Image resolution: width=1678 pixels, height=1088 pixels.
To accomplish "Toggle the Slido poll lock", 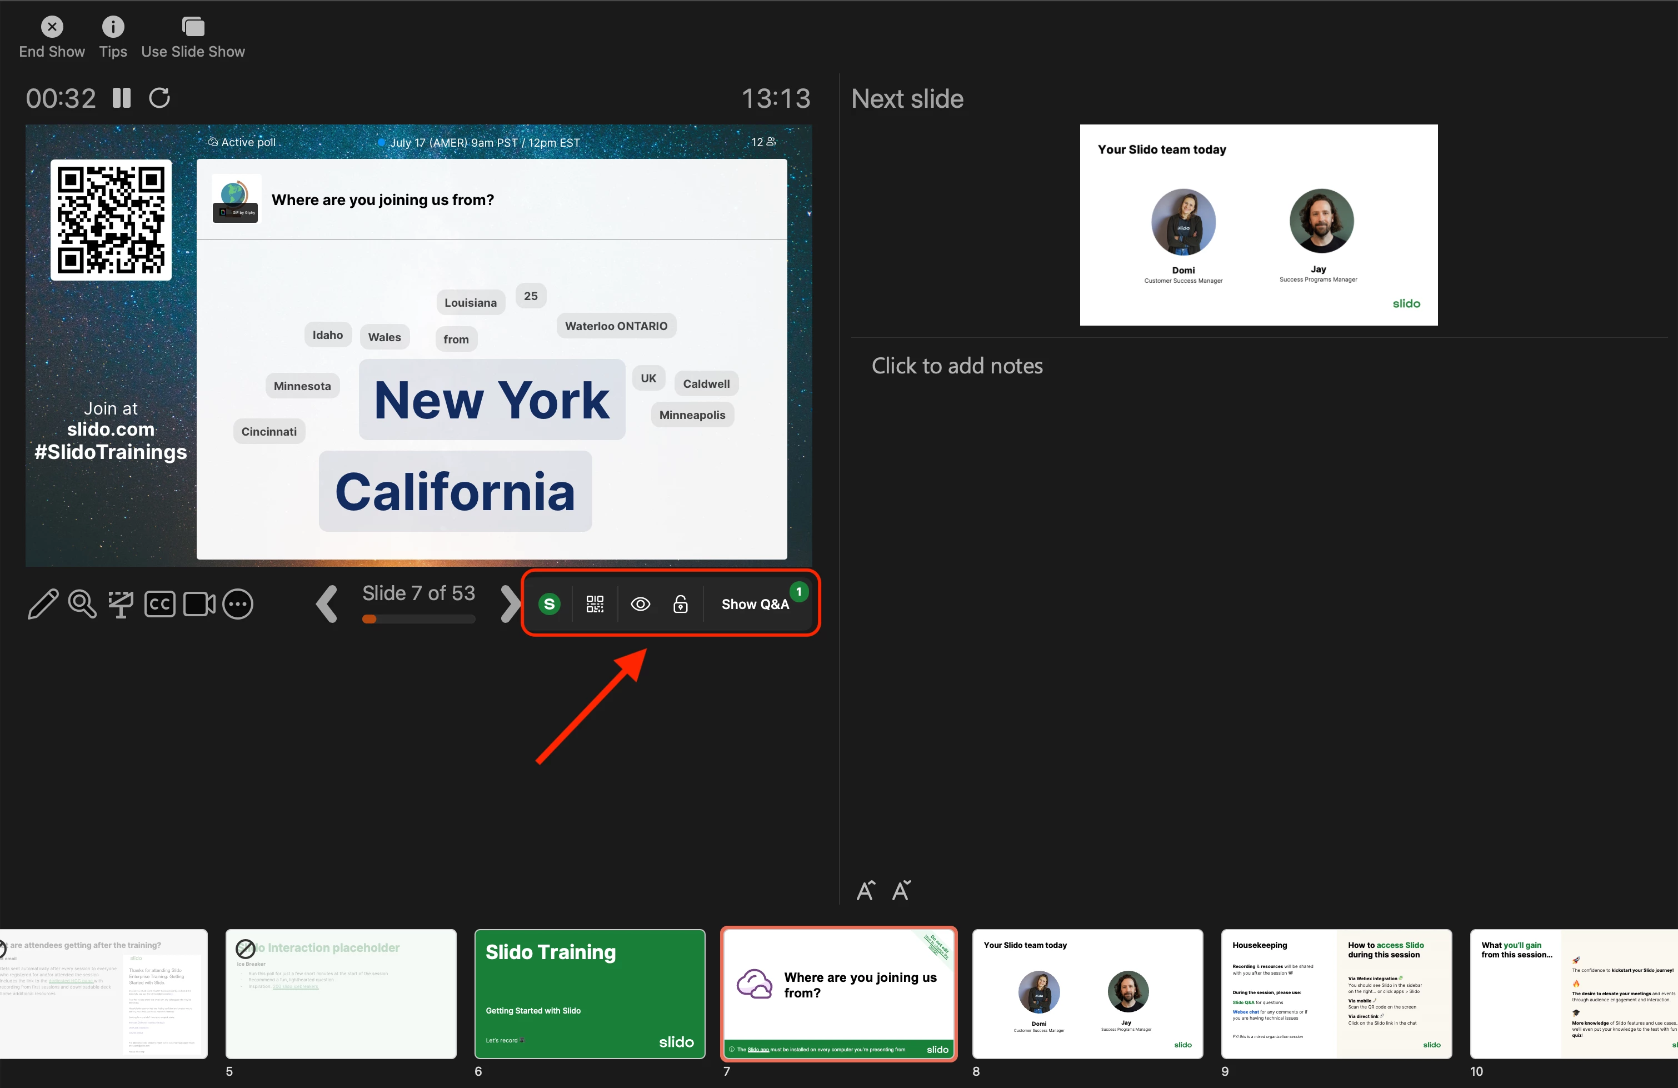I will coord(680,604).
